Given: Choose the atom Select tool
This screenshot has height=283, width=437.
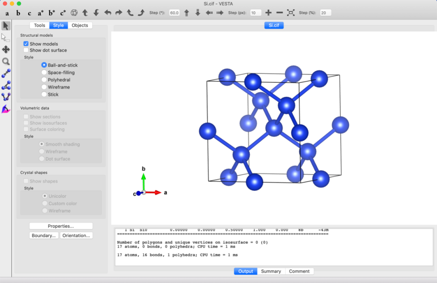Looking at the screenshot, I should pyautogui.click(x=6, y=38).
